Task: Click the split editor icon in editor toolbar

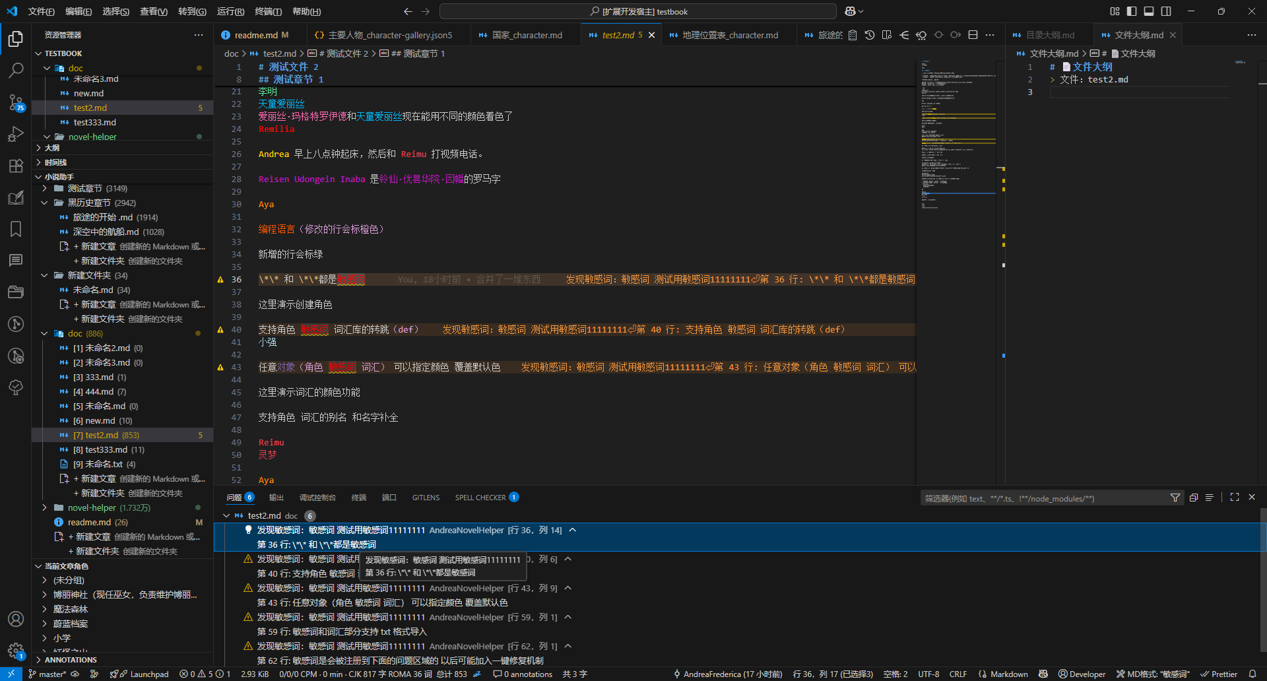Action: [973, 35]
